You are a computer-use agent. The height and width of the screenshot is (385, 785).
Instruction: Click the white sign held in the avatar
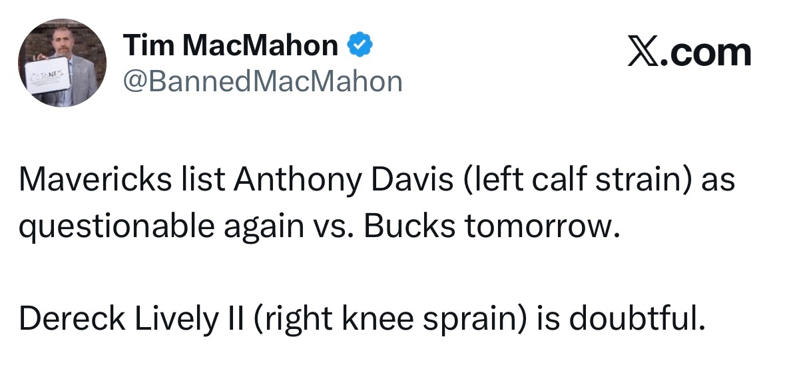coord(46,77)
